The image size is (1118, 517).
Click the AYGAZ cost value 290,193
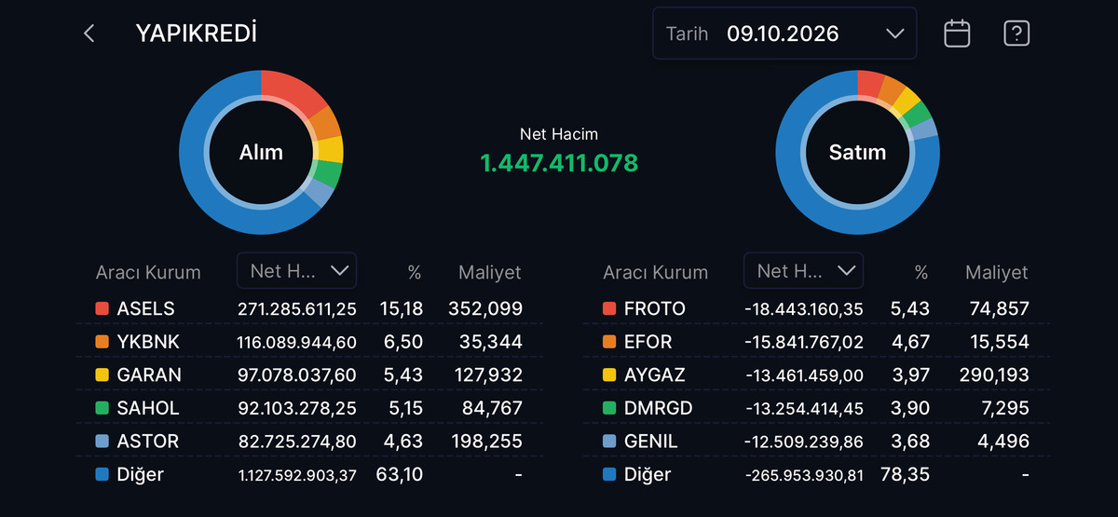coord(992,374)
